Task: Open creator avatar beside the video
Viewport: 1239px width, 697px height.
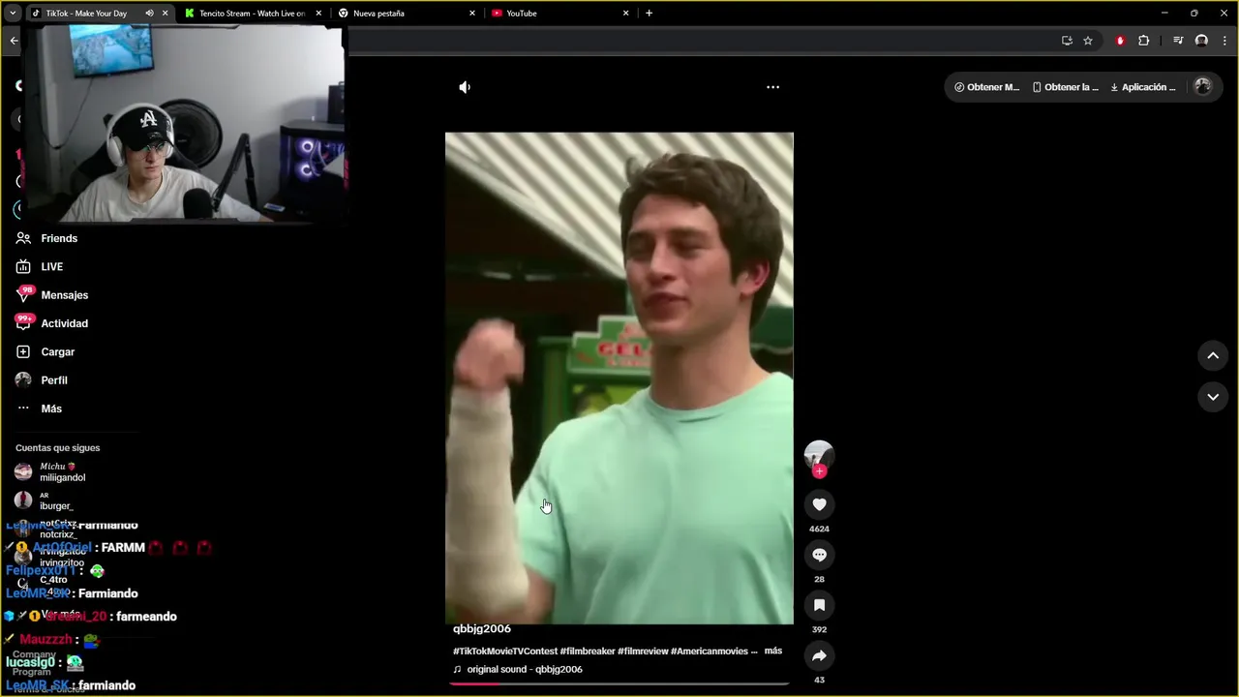Action: 819,454
